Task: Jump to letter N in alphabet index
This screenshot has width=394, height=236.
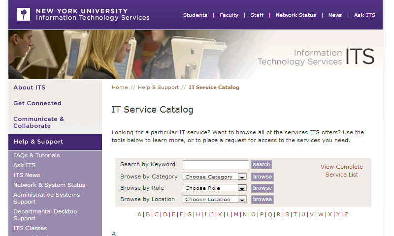Action: point(244,214)
